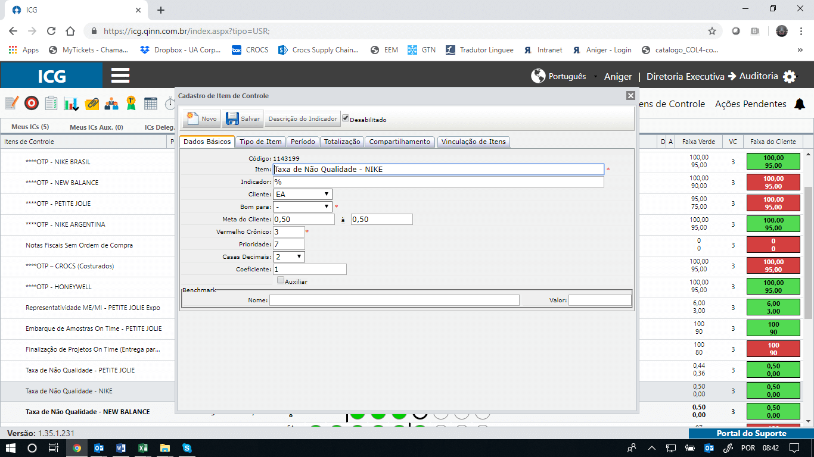Switch to the Compartilhamento tab
Screen dimensions: 814x457
(x=399, y=142)
